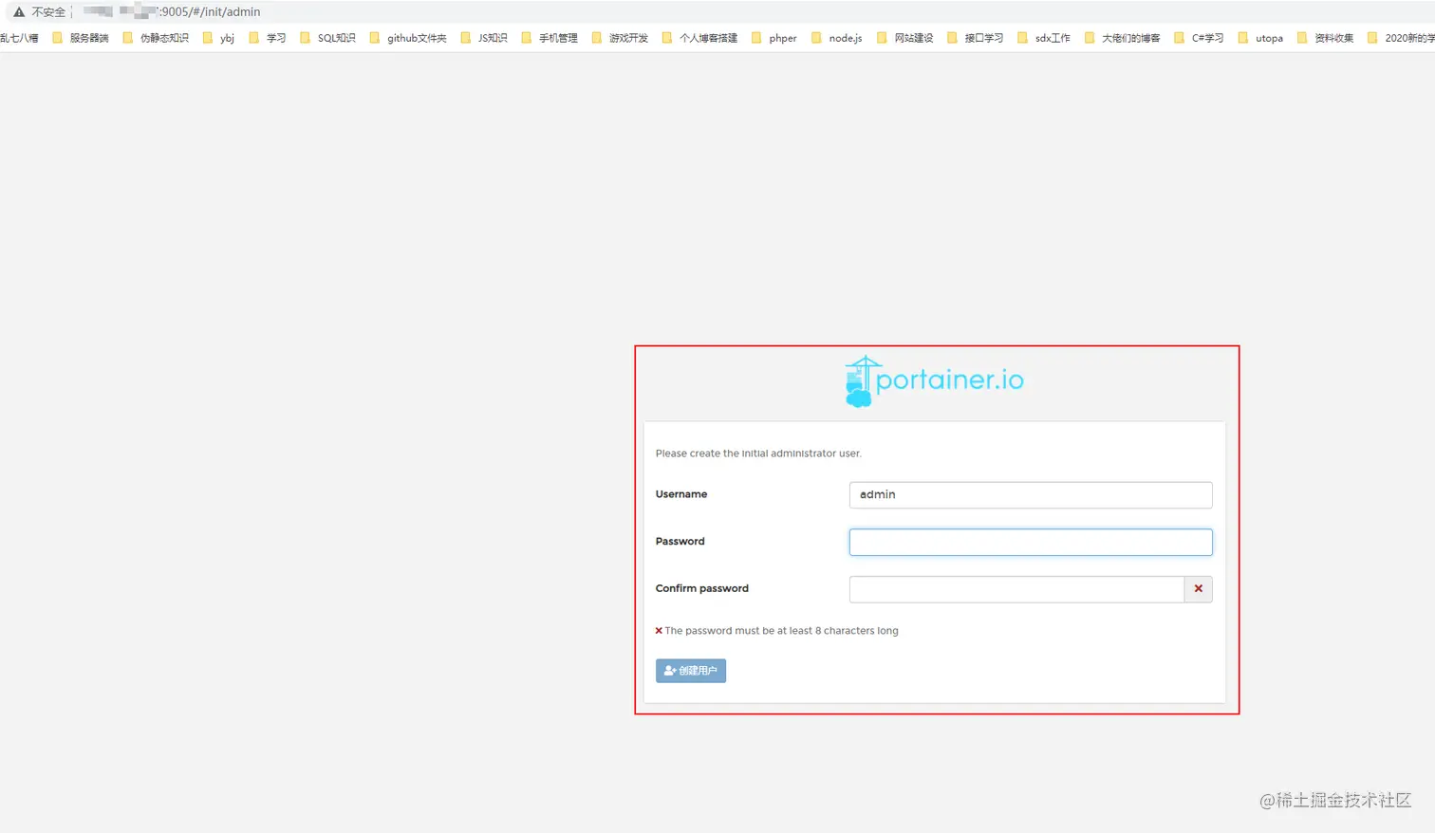Open the 个人博客搭建 bookmark folder
This screenshot has height=833, width=1435.
pos(699,38)
